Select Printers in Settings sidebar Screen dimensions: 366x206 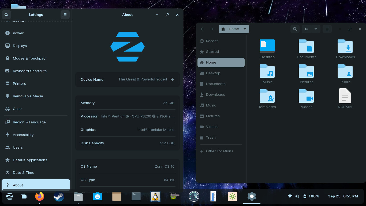pos(36,84)
